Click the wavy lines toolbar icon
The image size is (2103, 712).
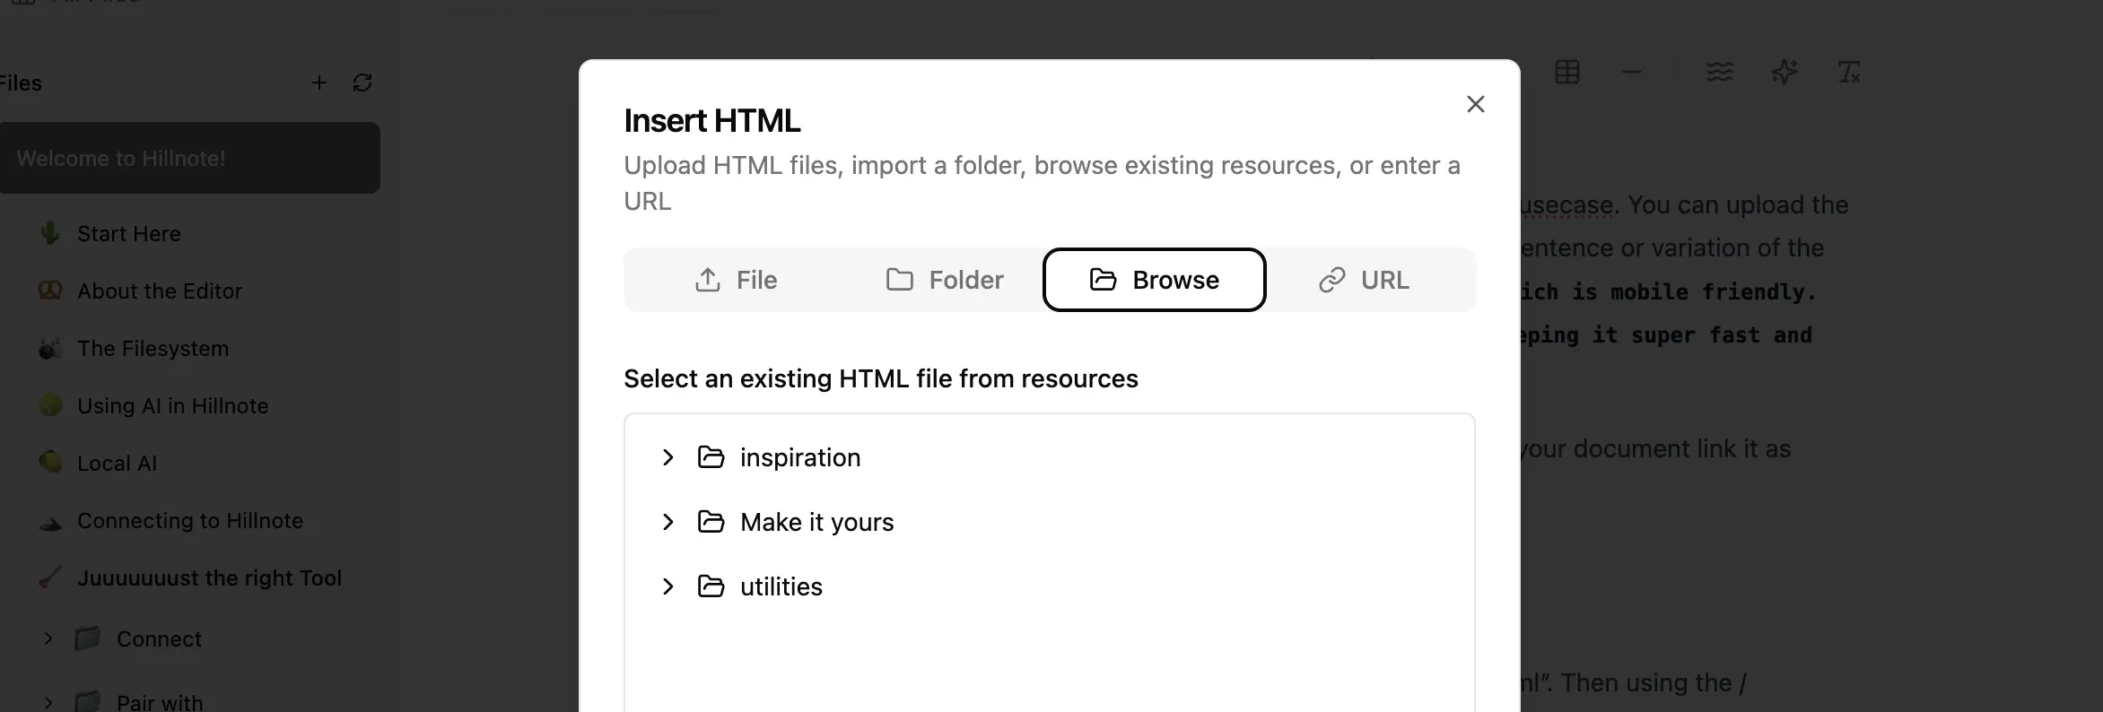(1719, 73)
